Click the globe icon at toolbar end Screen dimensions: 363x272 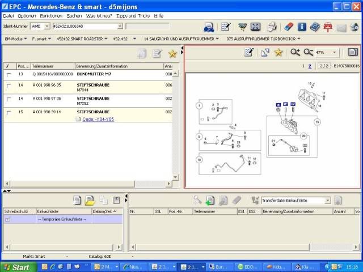point(354,27)
